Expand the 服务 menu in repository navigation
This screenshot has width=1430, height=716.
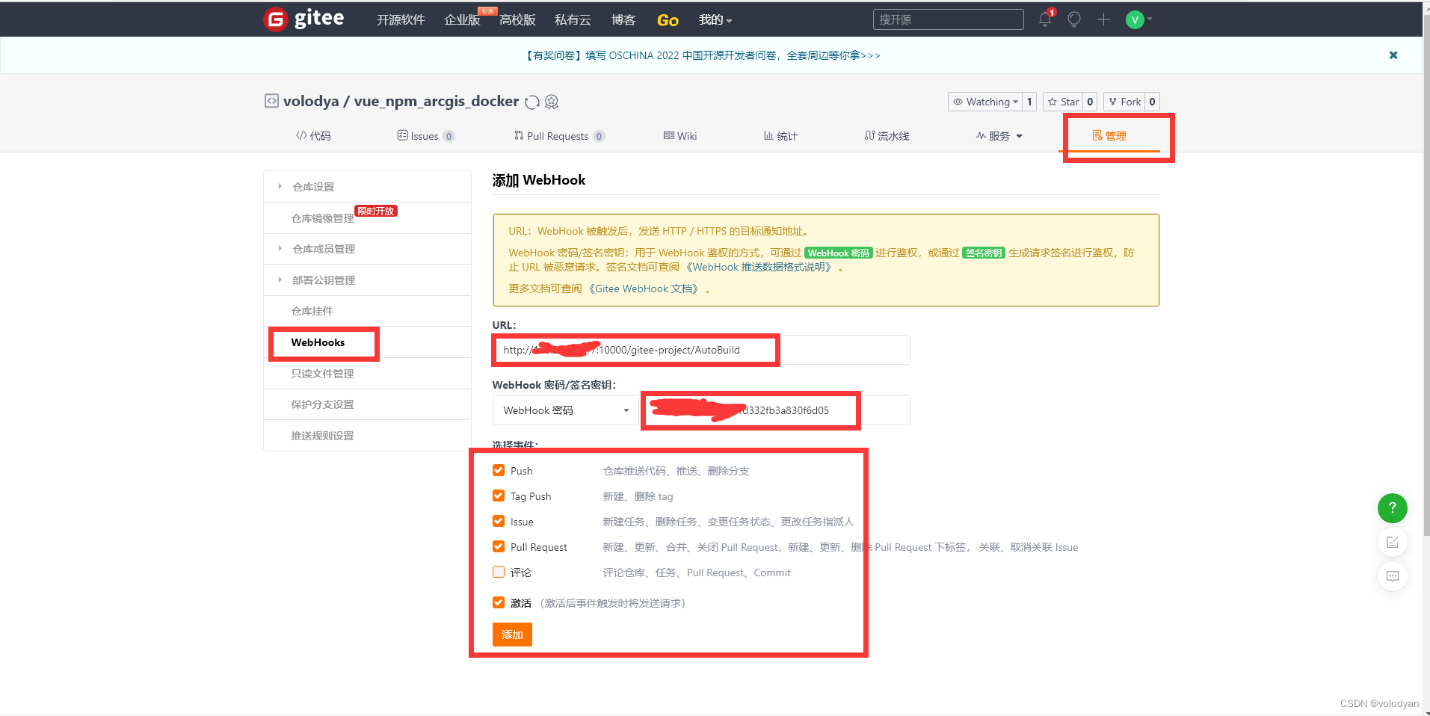coord(999,135)
